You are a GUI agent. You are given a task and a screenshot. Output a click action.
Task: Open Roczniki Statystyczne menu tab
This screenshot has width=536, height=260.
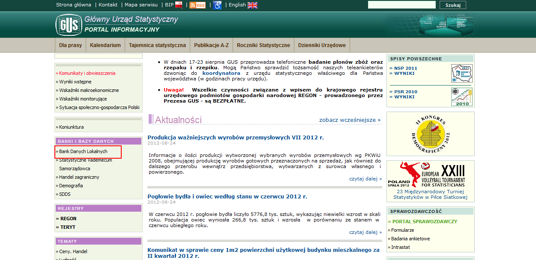tap(264, 45)
